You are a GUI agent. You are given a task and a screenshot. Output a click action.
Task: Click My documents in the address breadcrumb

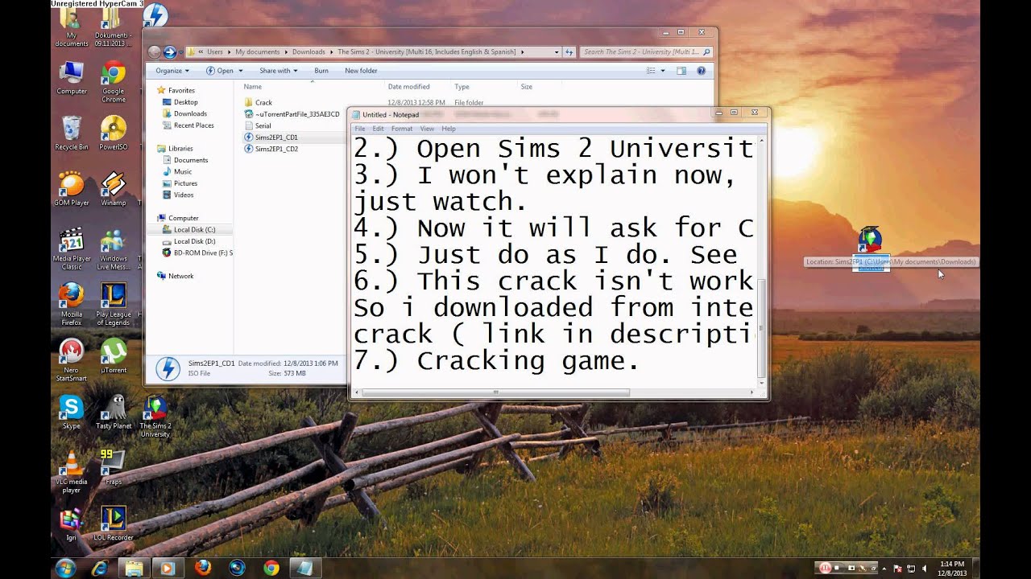pos(258,51)
